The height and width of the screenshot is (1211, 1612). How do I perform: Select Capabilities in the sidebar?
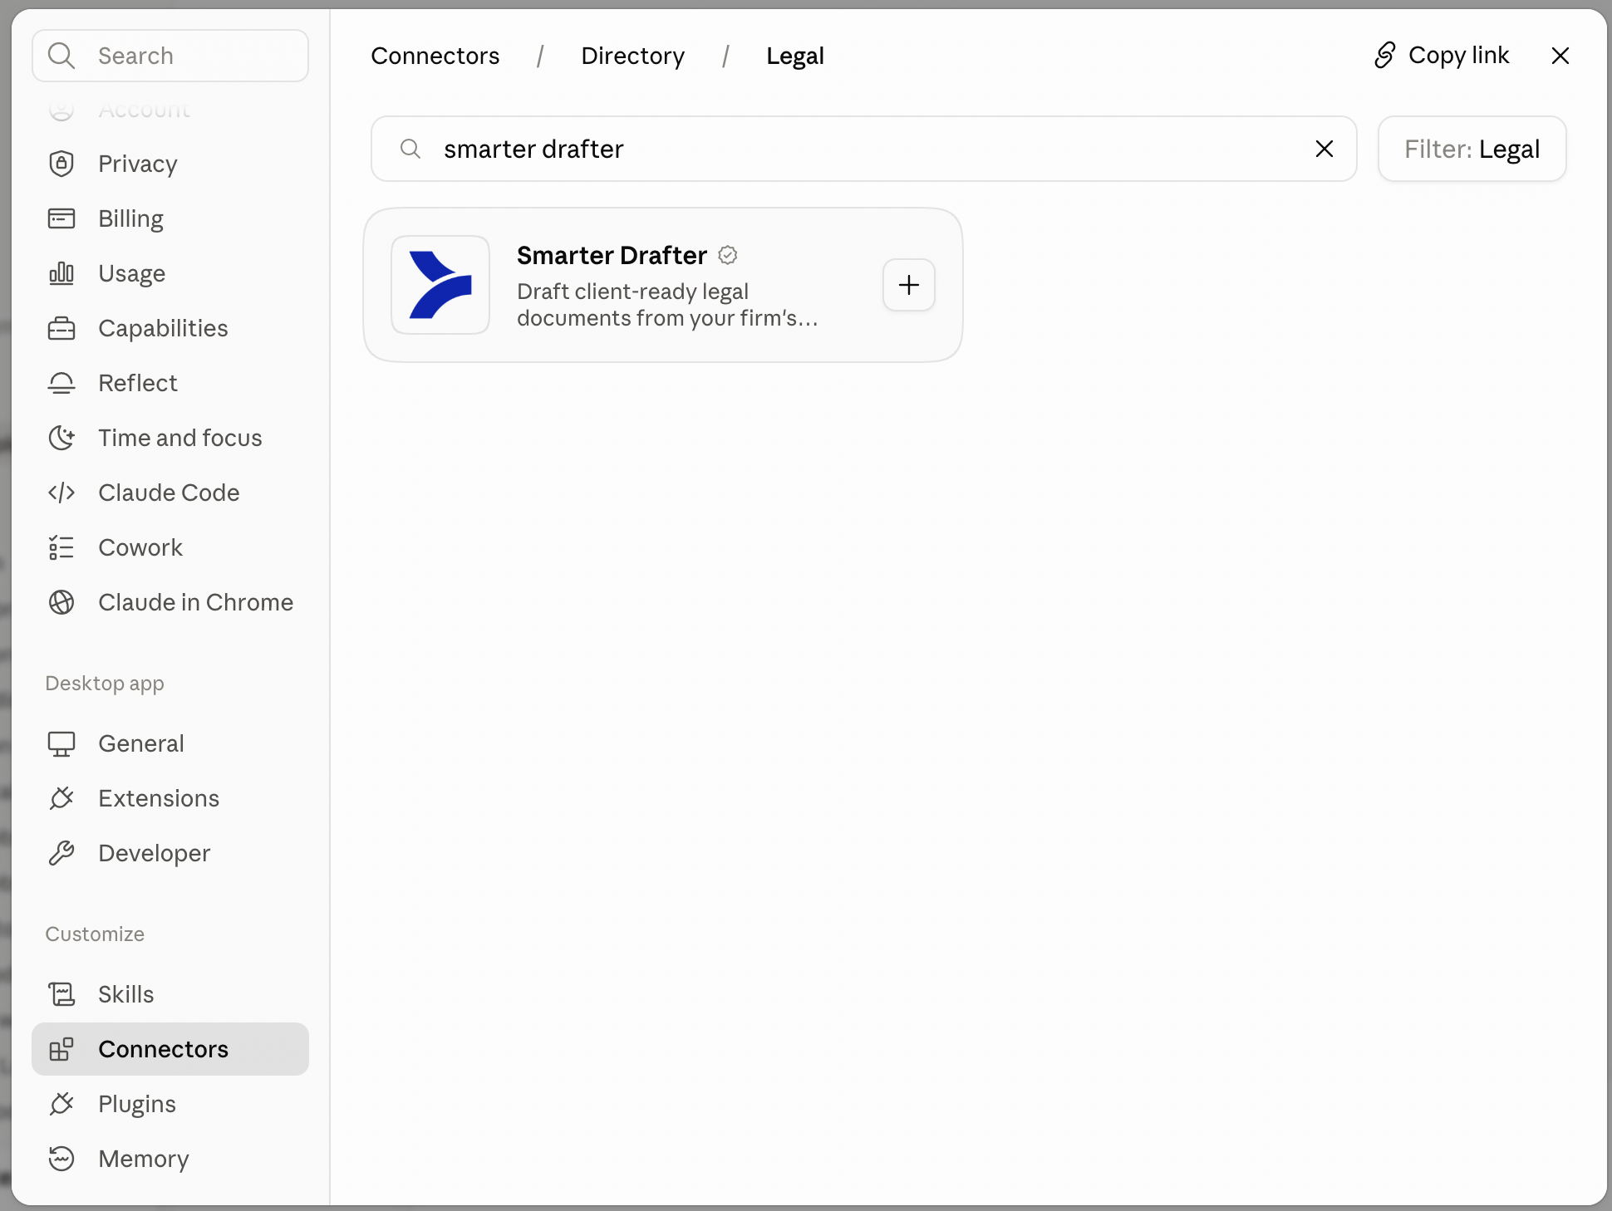coord(170,328)
